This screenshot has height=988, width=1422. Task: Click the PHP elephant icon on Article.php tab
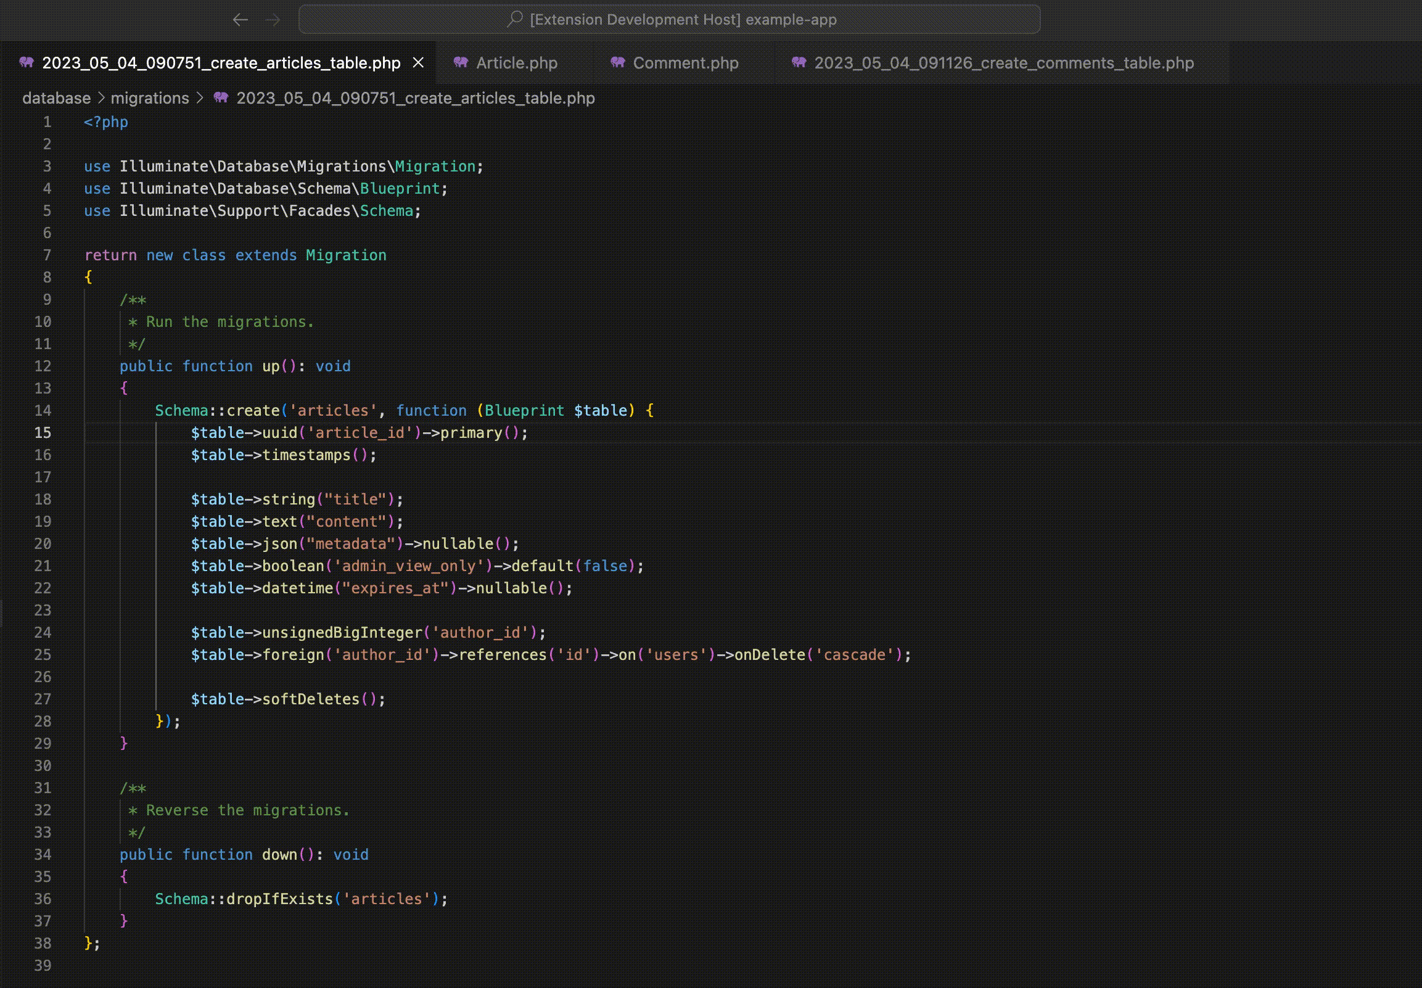[461, 62]
